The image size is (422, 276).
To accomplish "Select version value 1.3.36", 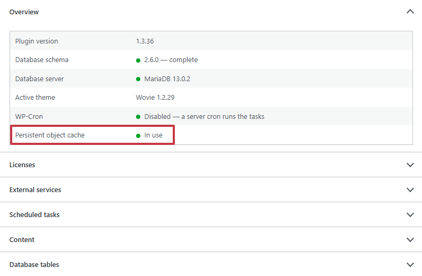I will 145,41.
